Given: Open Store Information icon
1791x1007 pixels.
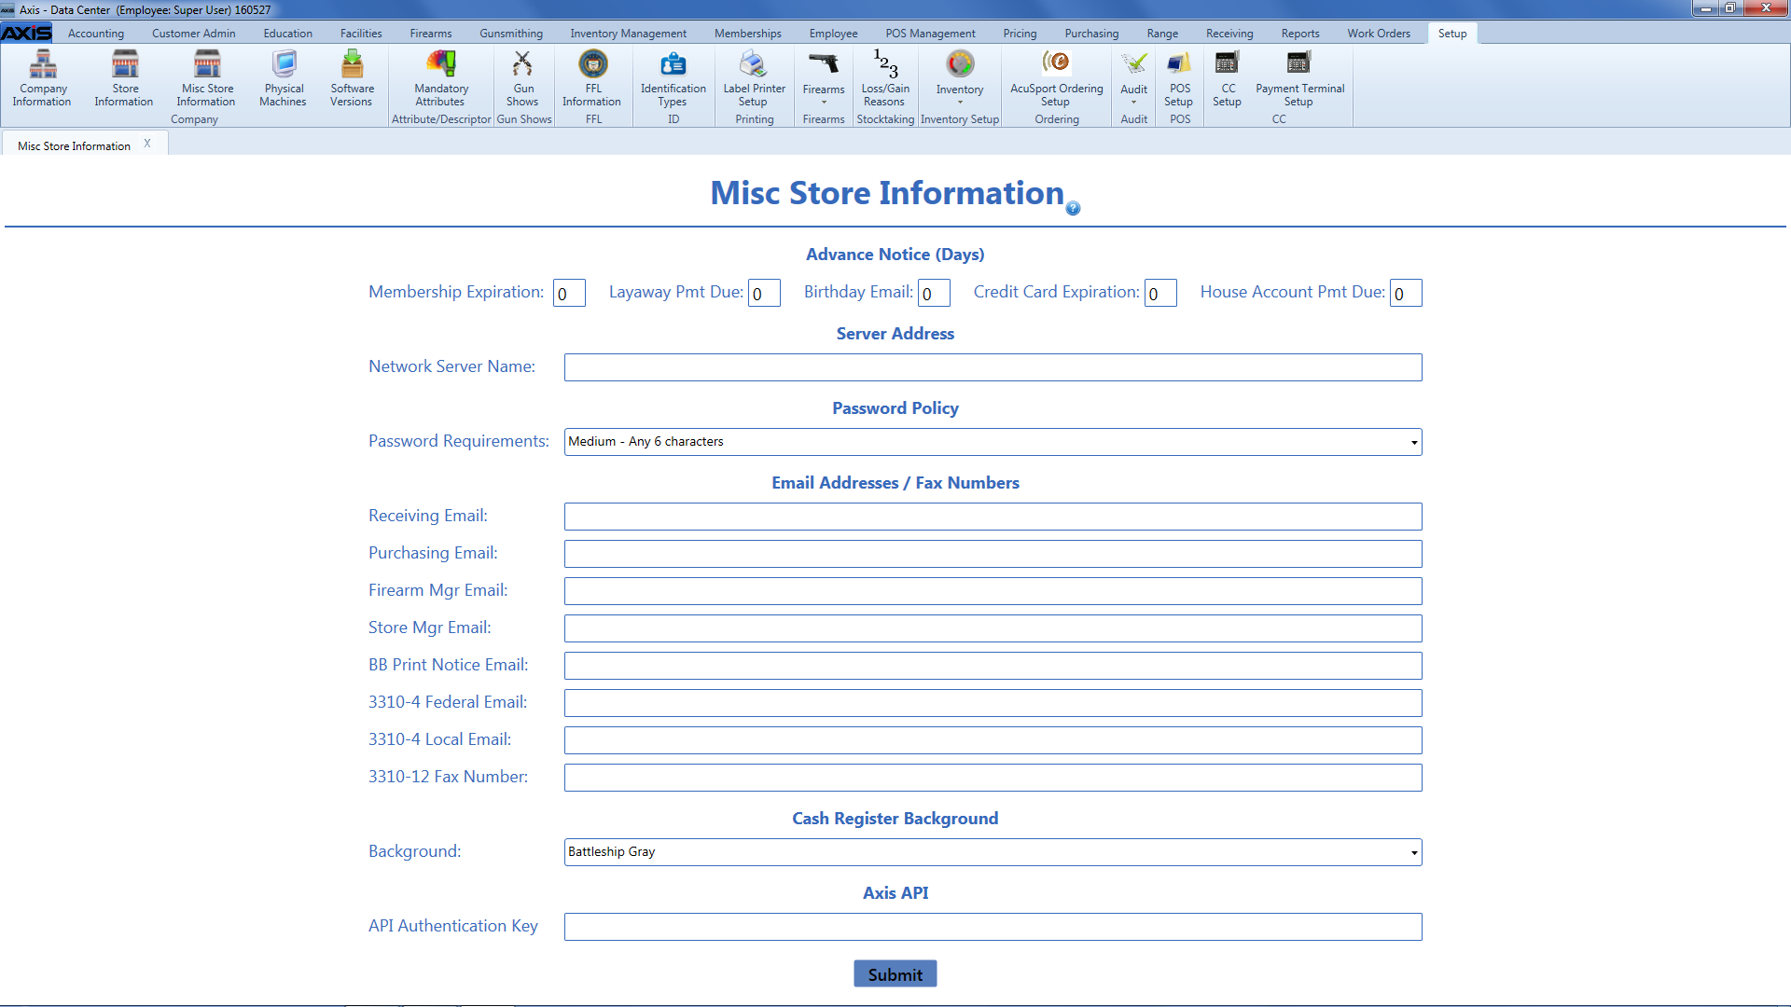Looking at the screenshot, I should (x=124, y=78).
